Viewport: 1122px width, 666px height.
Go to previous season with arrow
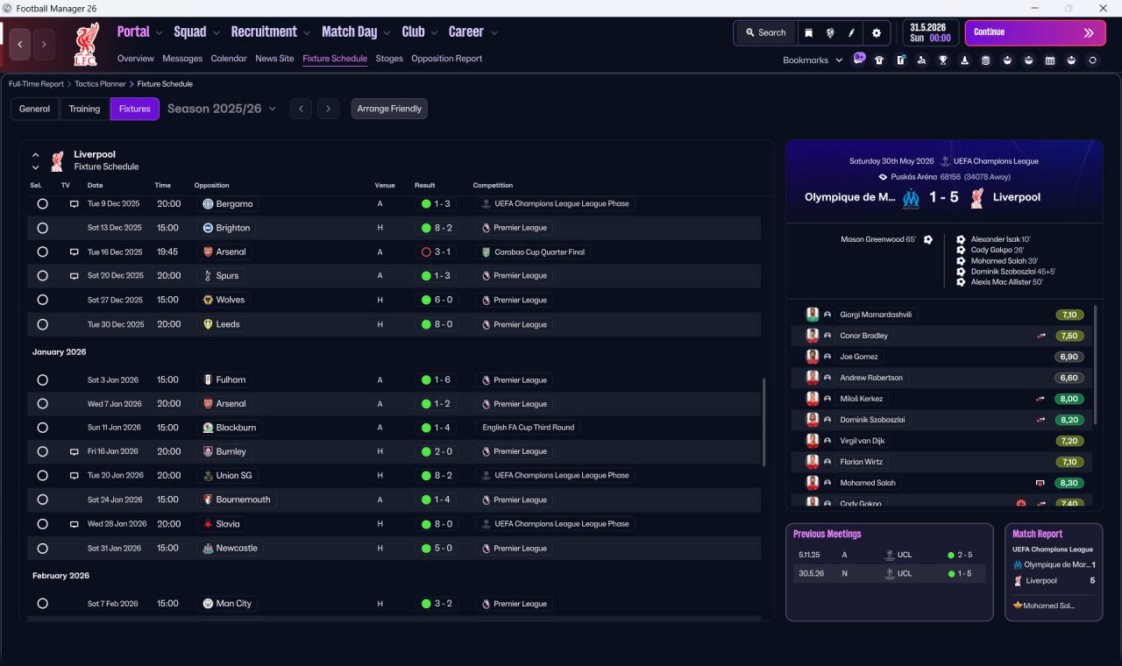[301, 109]
